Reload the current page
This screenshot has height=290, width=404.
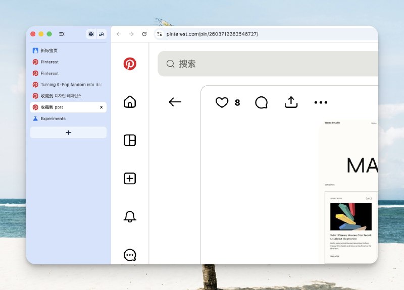[x=144, y=34]
